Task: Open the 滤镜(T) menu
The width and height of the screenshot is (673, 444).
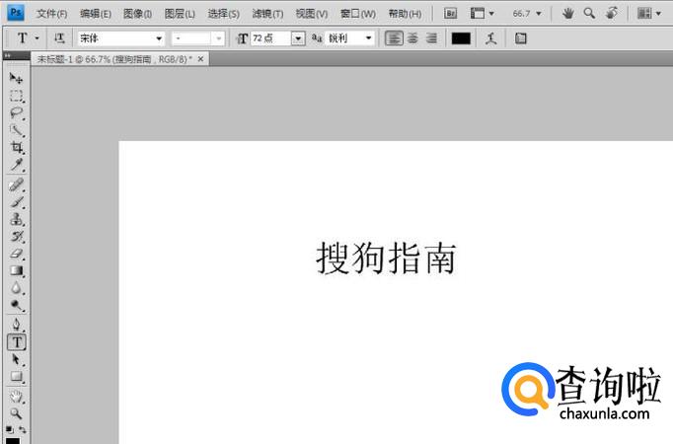Action: click(x=267, y=14)
